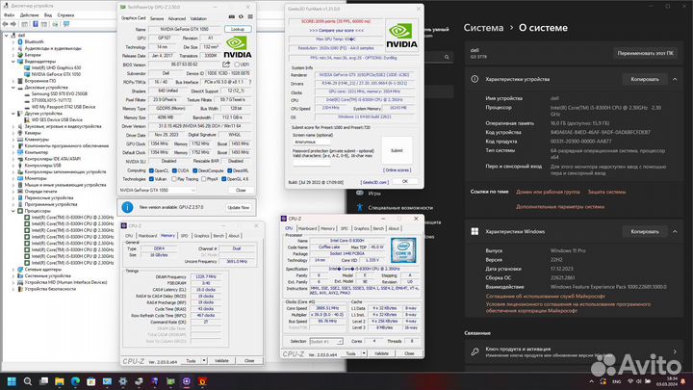Expand the Bluetooth node in Device Manager
The image size is (693, 390).
13,41
